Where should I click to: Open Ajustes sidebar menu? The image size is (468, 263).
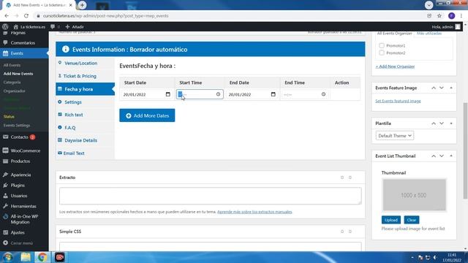[x=18, y=232]
